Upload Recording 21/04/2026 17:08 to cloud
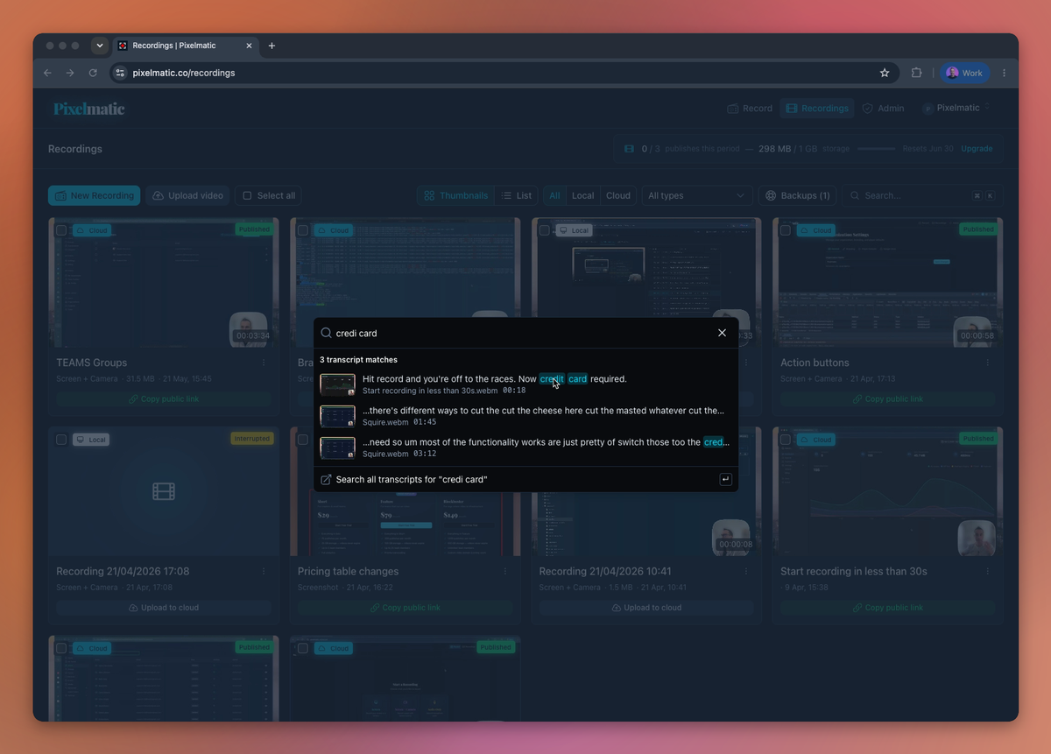 pos(164,607)
